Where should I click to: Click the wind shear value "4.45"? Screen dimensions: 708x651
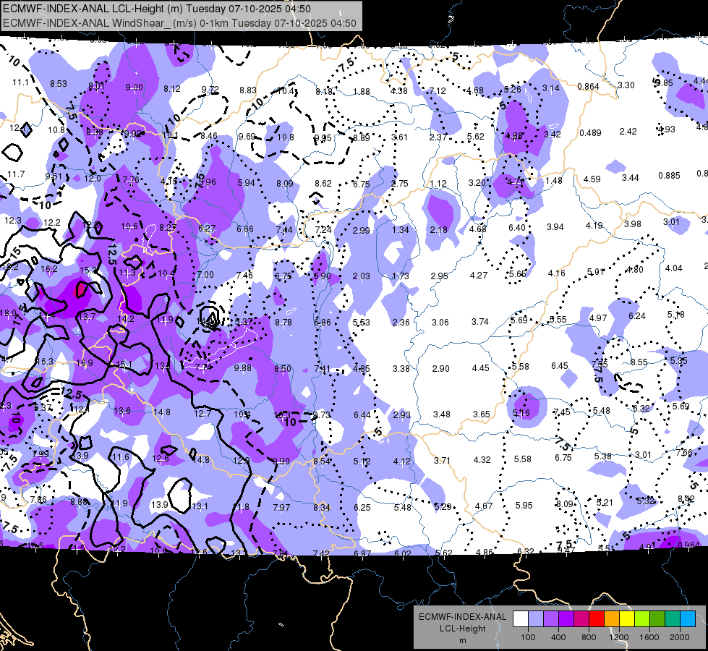[480, 368]
